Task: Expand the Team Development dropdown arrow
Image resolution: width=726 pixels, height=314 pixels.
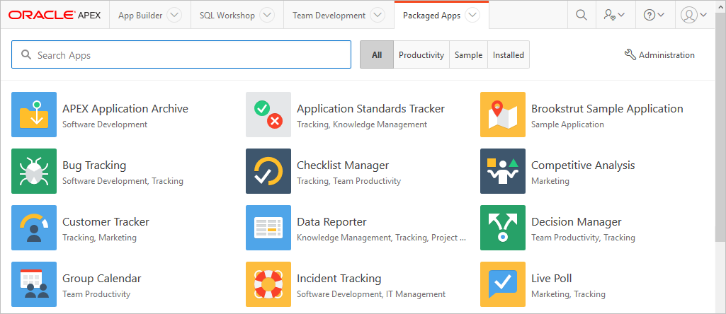Action: (378, 16)
